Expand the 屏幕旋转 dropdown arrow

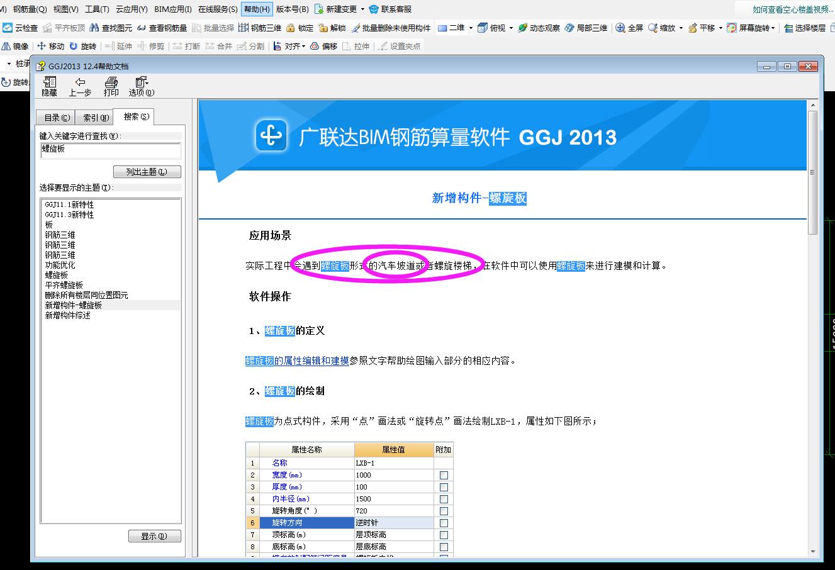pyautogui.click(x=773, y=28)
